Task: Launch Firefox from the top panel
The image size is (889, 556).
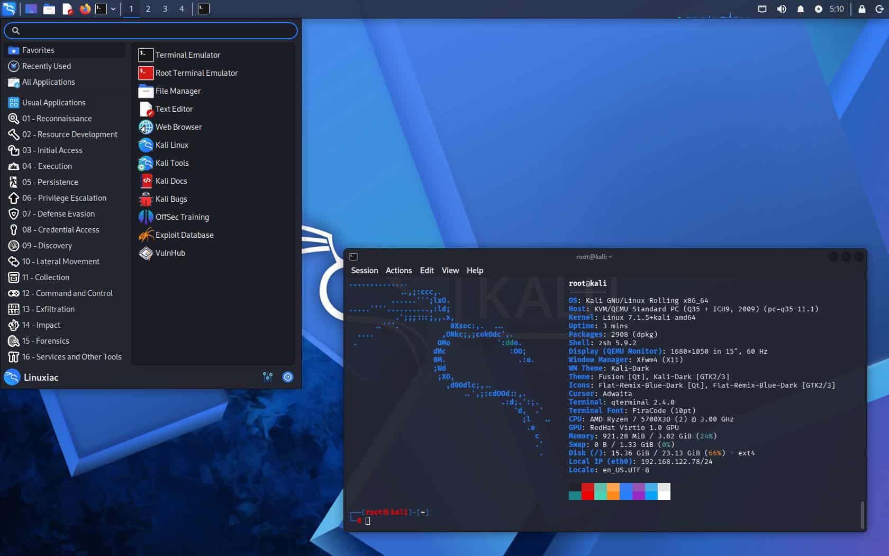Action: (85, 8)
